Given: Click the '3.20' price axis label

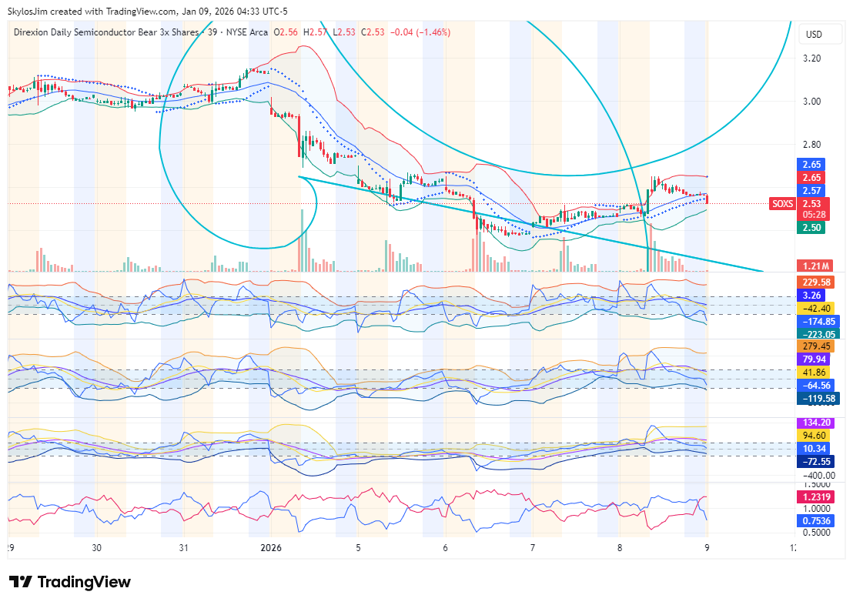Looking at the screenshot, I should pos(811,58).
